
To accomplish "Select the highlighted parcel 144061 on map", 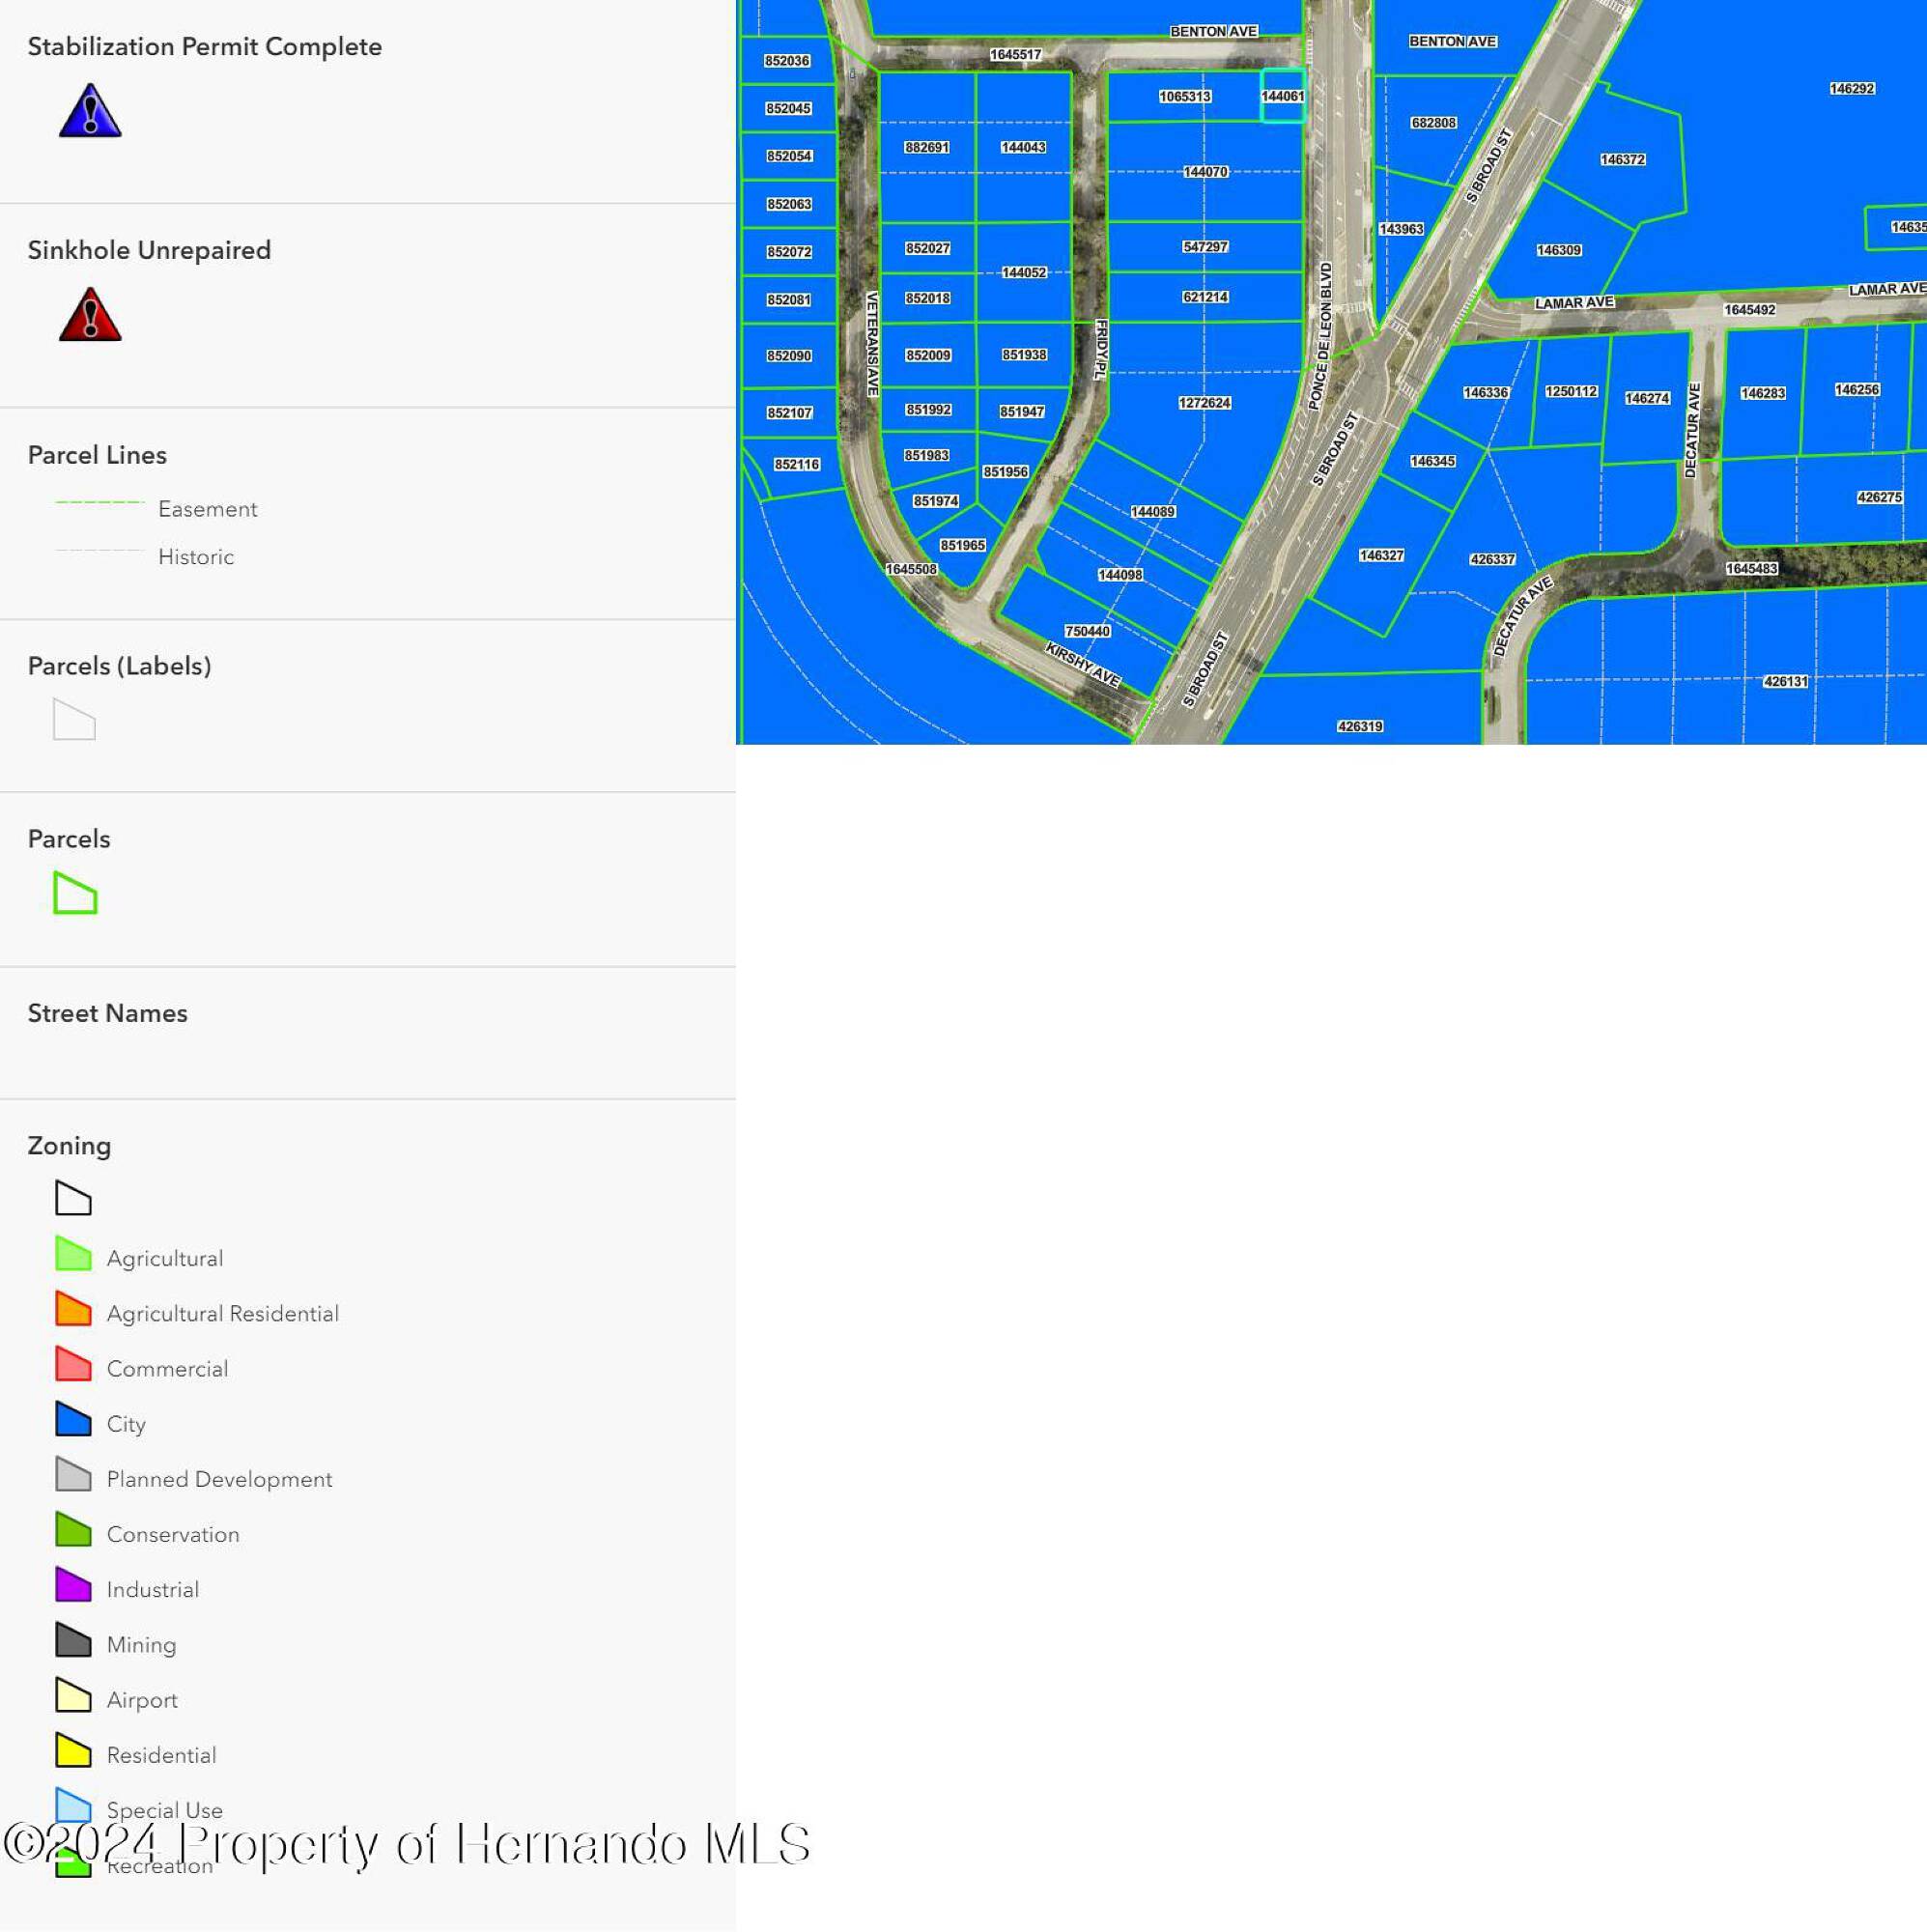I will point(1282,96).
